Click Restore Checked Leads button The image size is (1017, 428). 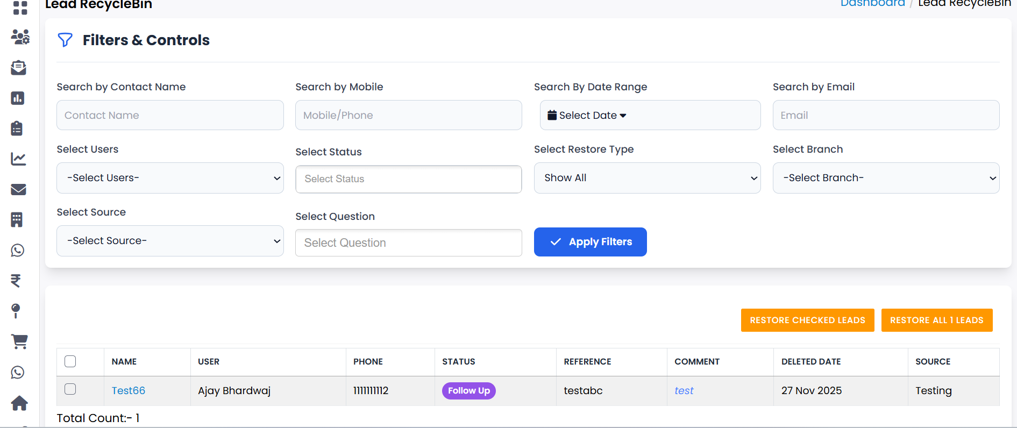pos(808,320)
